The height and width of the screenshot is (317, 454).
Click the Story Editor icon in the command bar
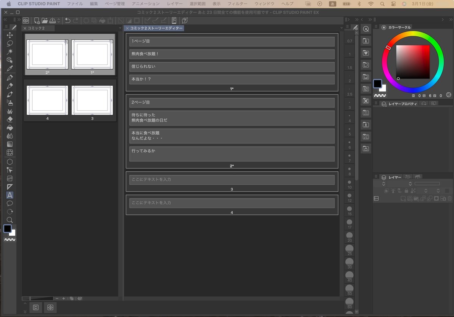point(174,20)
